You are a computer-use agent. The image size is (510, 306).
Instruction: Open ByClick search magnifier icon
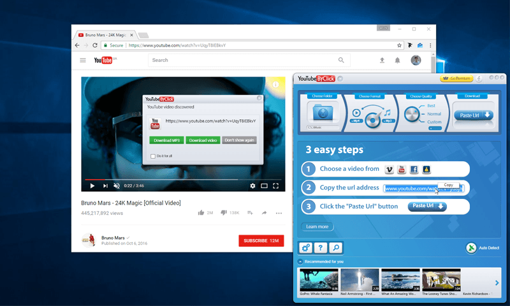pyautogui.click(x=336, y=248)
